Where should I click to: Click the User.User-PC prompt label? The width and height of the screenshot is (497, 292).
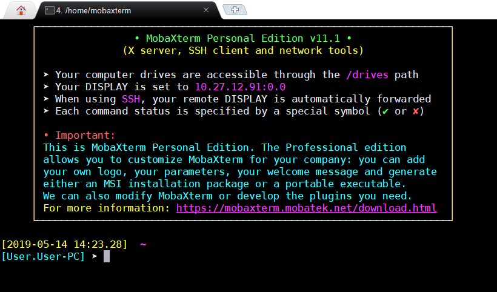(43, 256)
